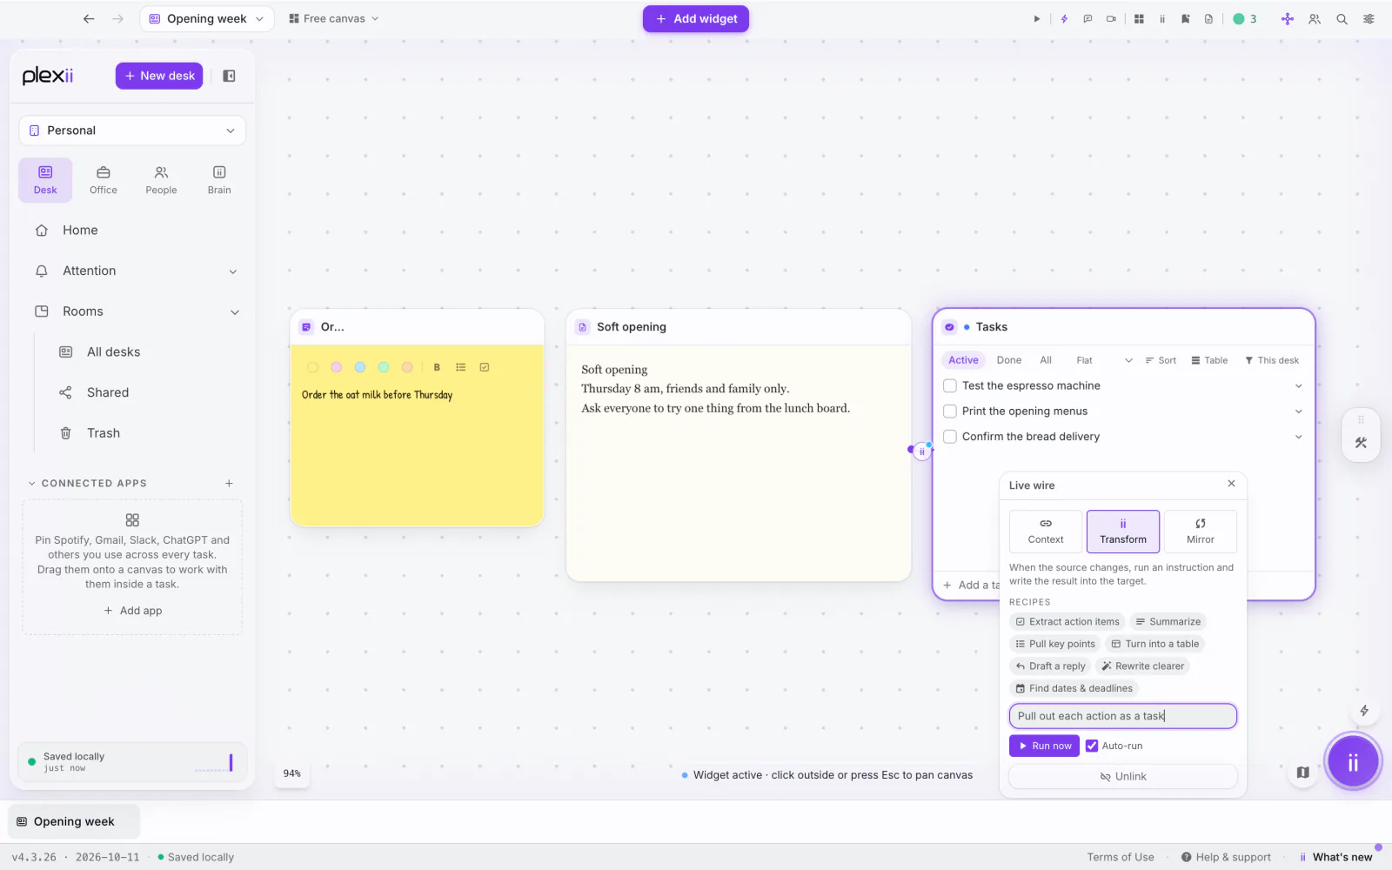
Task: Toggle checklist in the sticky note toolbar
Action: click(485, 367)
